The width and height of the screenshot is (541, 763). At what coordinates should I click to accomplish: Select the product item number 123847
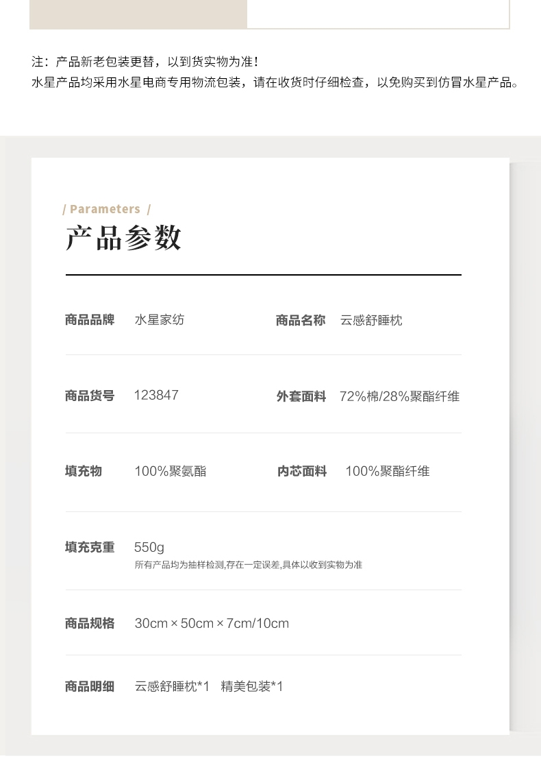pyautogui.click(x=156, y=396)
